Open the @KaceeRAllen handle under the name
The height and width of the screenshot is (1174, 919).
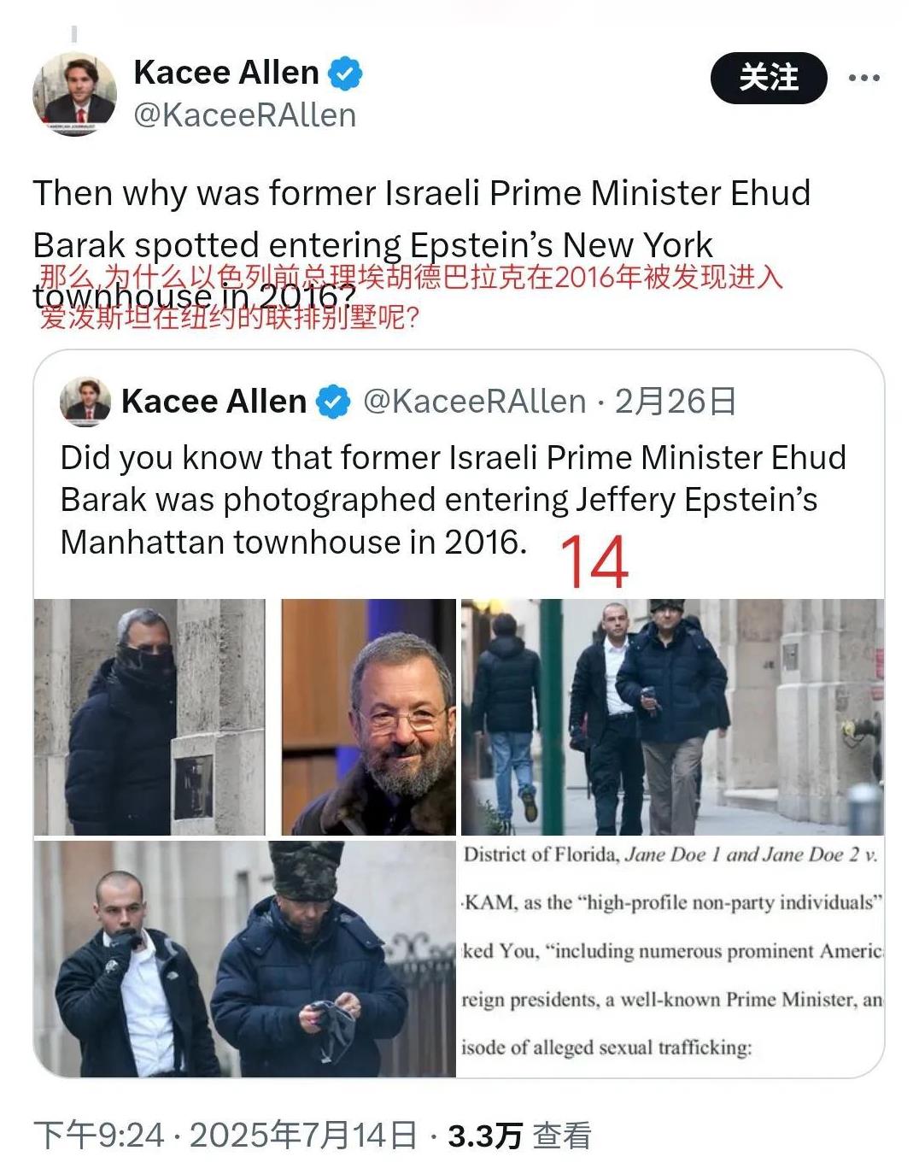244,115
